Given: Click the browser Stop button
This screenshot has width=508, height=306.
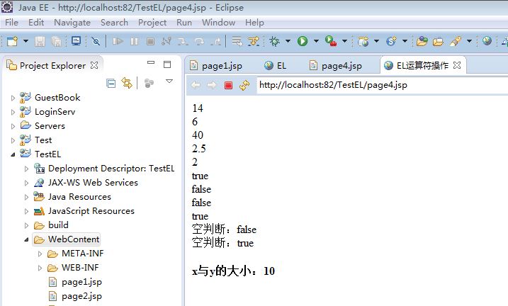Looking at the screenshot, I should [x=228, y=85].
